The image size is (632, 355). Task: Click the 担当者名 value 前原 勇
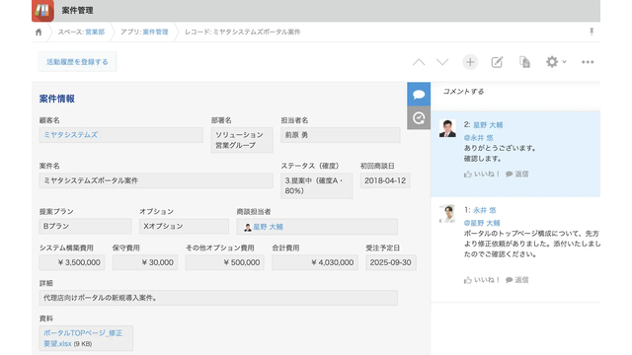[341, 135]
